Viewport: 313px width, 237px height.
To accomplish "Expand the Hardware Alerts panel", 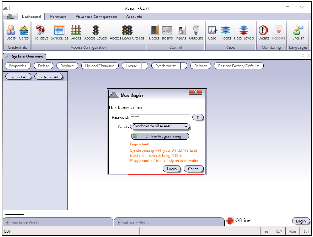I will coord(7,222).
